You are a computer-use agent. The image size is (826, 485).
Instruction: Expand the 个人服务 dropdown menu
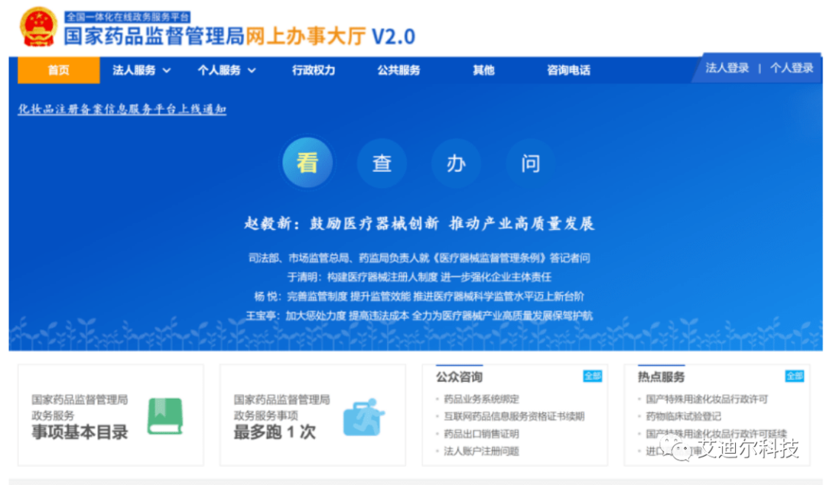(222, 70)
